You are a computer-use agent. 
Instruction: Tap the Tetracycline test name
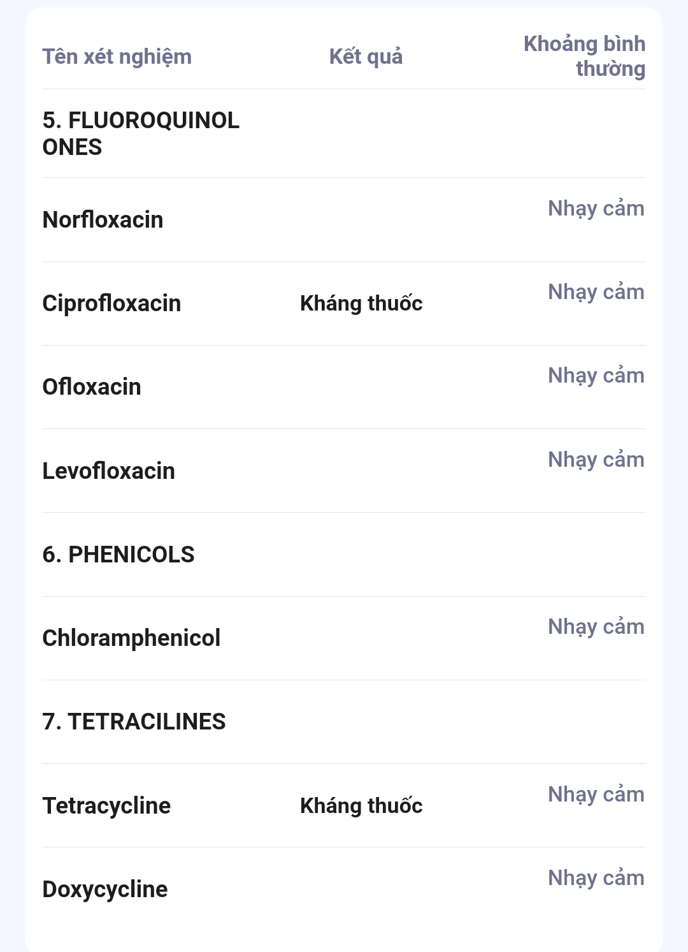(x=106, y=806)
